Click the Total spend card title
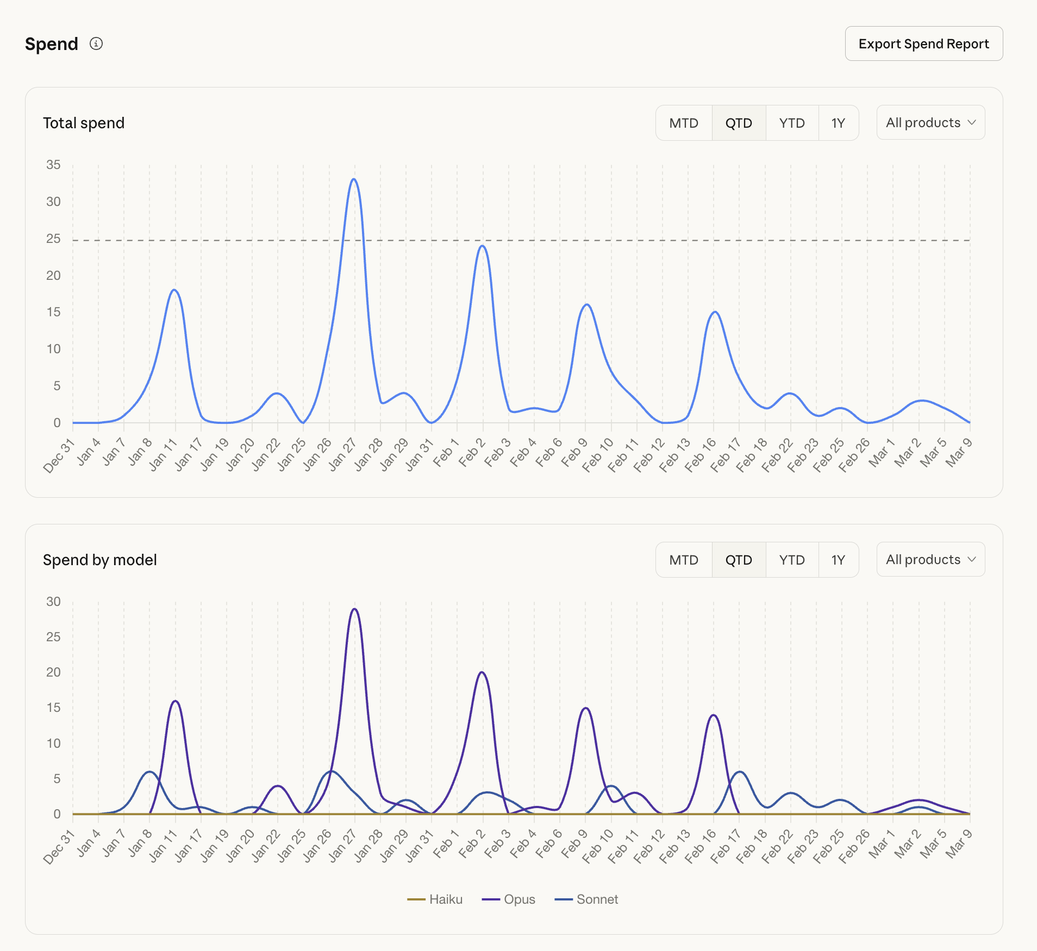This screenshot has width=1037, height=951. click(84, 123)
